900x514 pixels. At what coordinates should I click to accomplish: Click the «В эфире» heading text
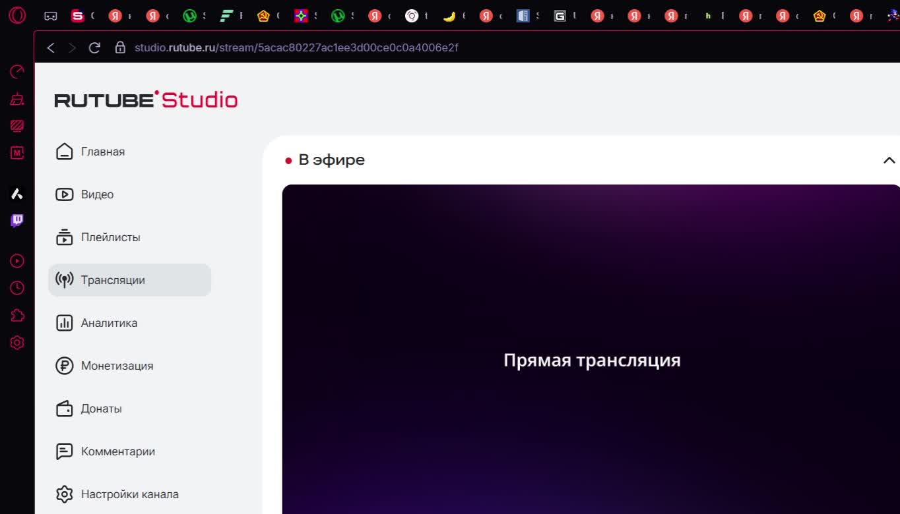(x=332, y=160)
